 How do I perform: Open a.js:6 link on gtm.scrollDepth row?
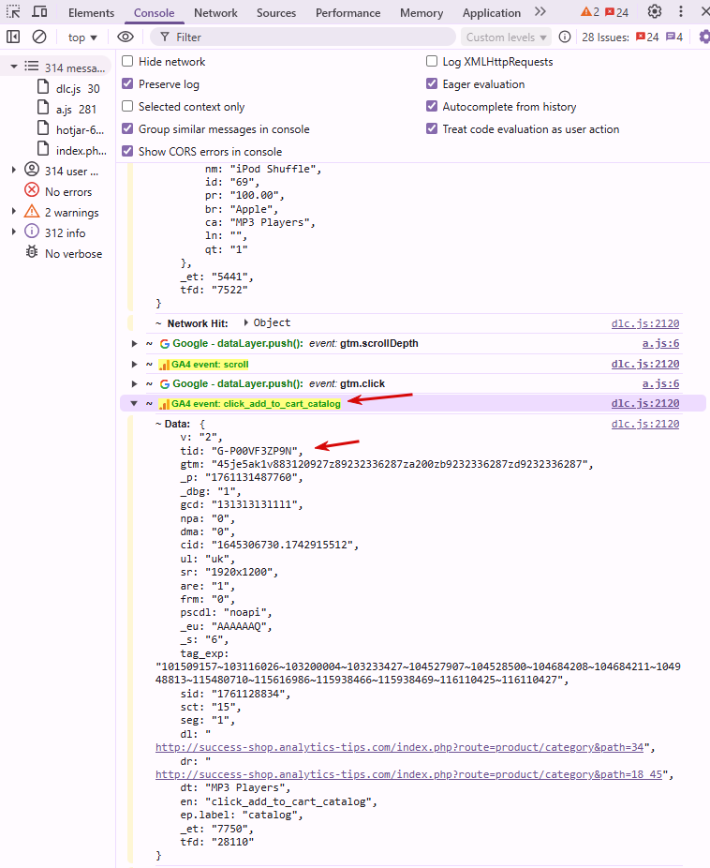click(660, 343)
